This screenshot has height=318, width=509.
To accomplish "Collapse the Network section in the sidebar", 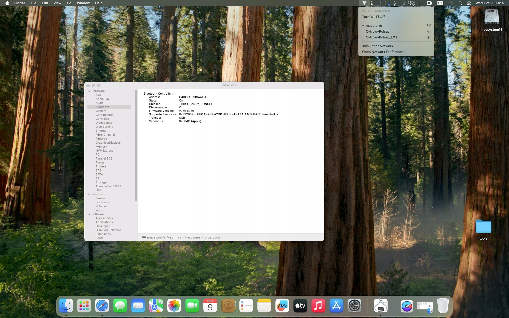I will pos(89,195).
